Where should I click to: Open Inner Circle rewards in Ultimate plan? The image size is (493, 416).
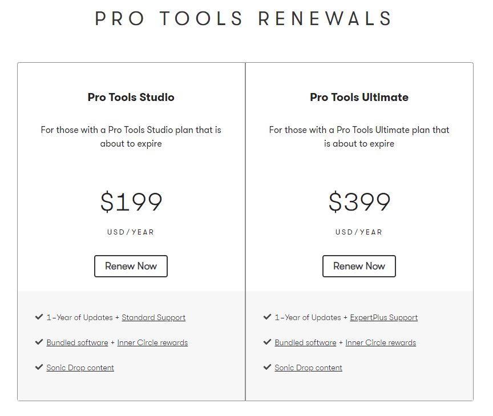381,342
